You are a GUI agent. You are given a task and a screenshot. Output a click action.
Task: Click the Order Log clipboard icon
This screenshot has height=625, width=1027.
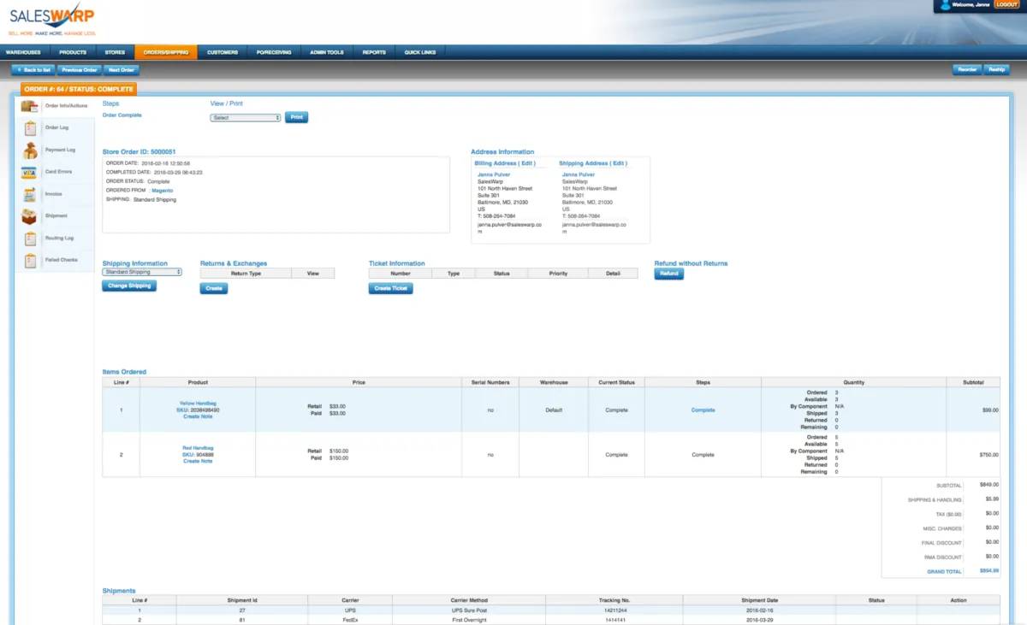click(x=30, y=128)
